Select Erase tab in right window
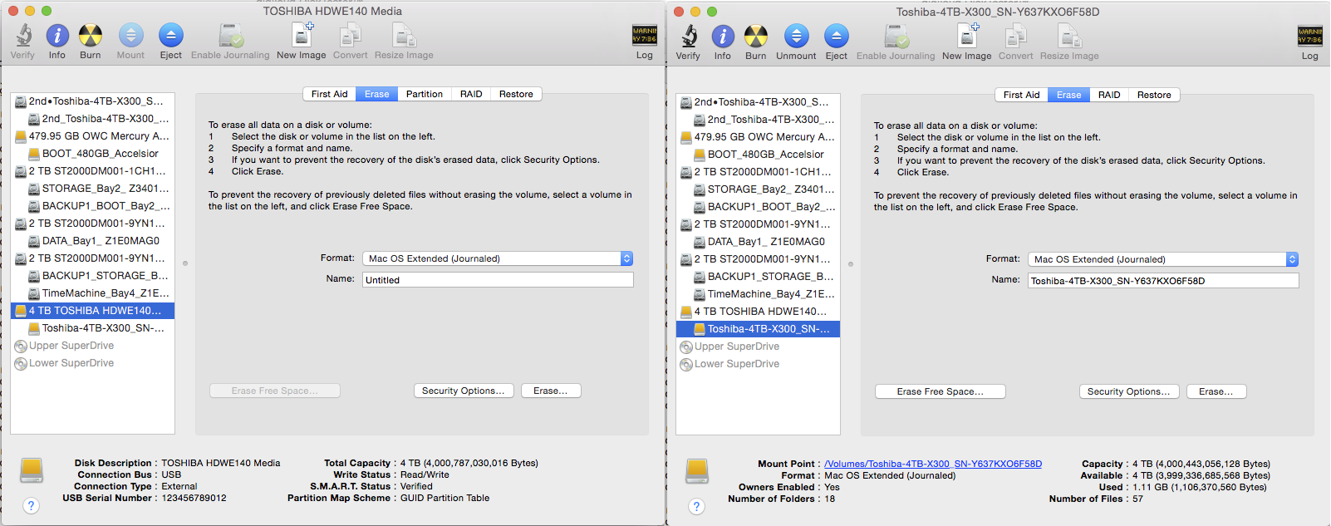The image size is (1331, 526). (1069, 95)
